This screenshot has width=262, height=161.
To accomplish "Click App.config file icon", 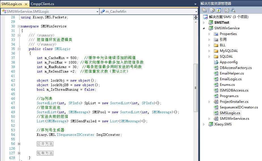I will click(x=216, y=62).
